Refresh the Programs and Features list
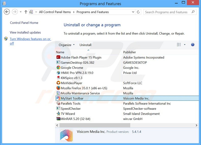The image size is (201, 145). [138, 12]
